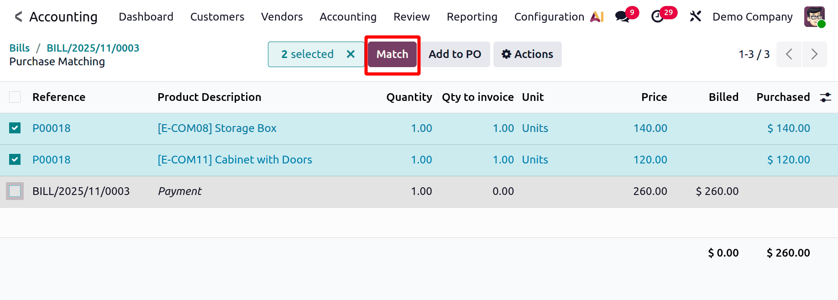Uncheck the Storage Box row checkbox
The image size is (838, 300).
[15, 128]
